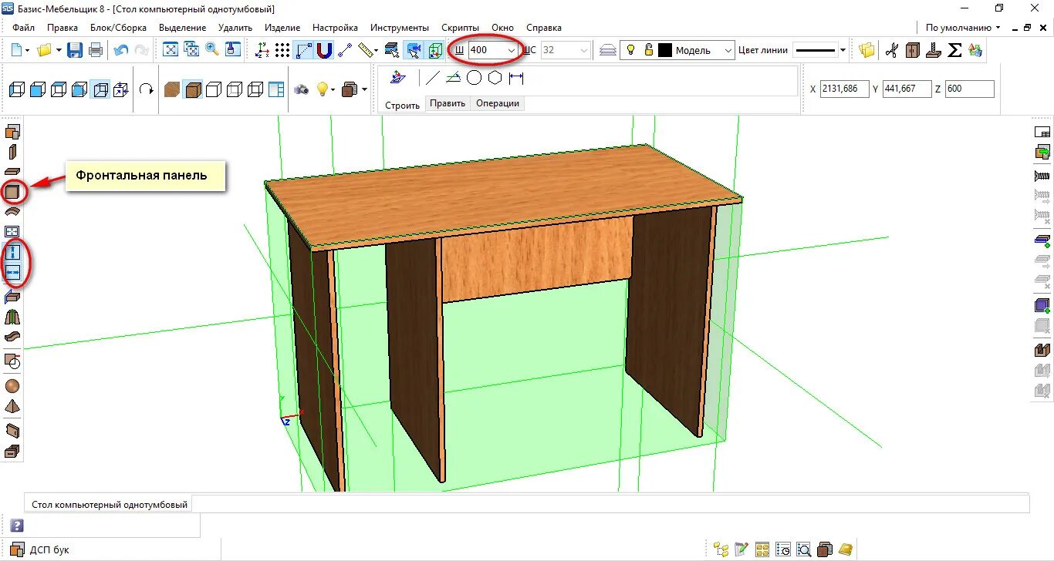
Task: Click the Y coordinate field
Action: (907, 89)
